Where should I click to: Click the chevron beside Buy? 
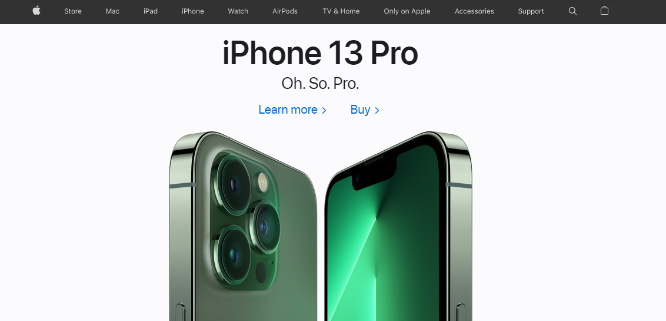(x=377, y=111)
